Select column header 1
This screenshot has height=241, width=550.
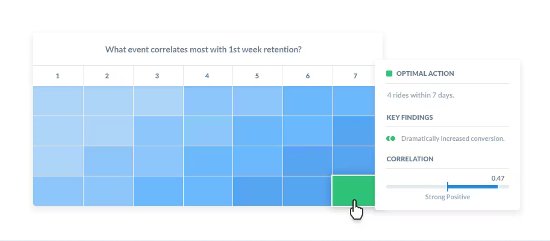tap(57, 76)
